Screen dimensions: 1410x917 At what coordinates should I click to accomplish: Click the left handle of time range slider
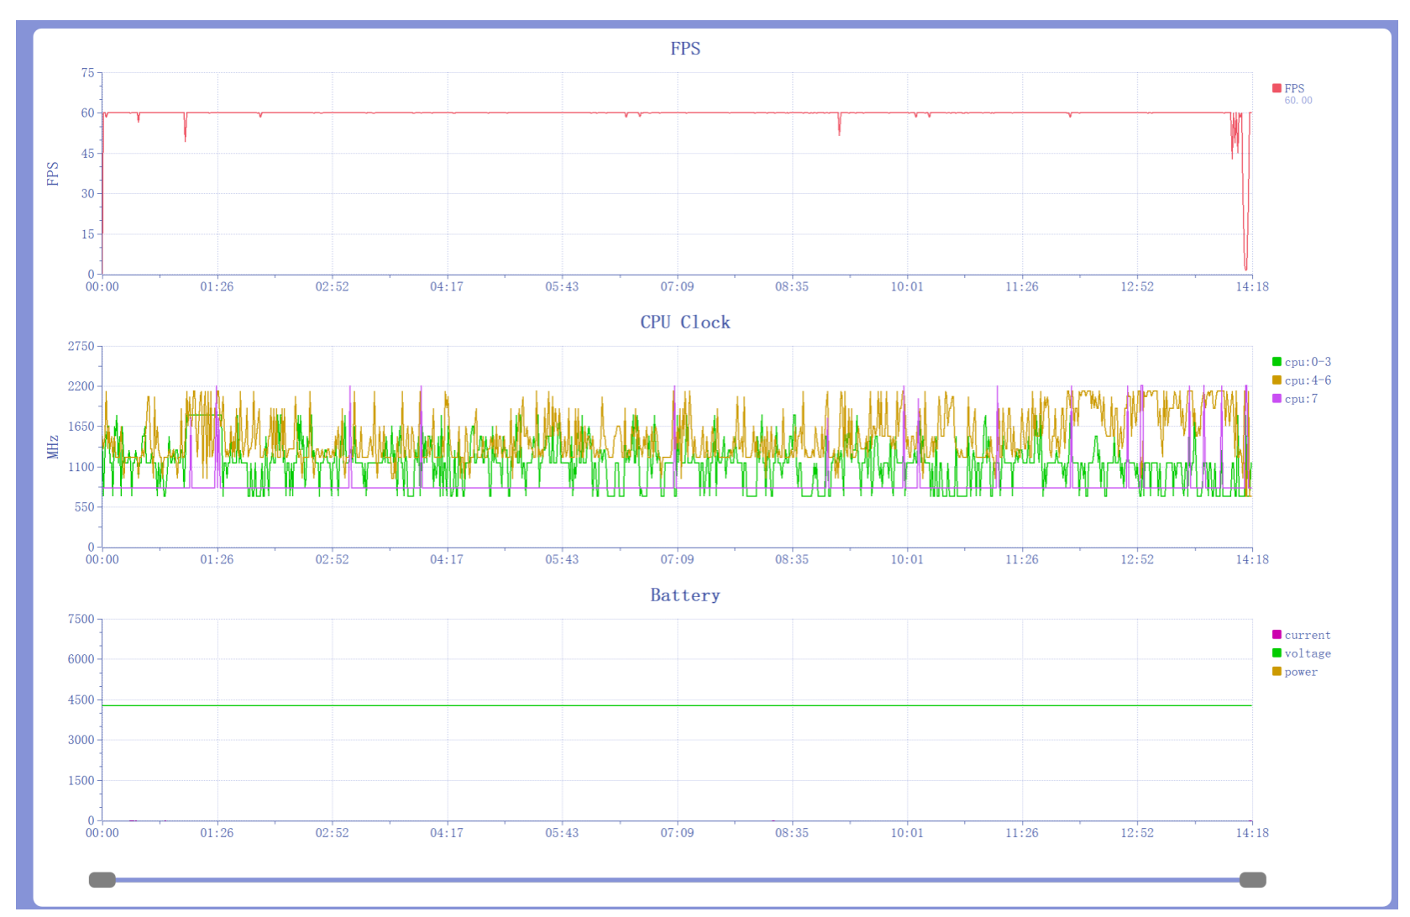coord(102,880)
